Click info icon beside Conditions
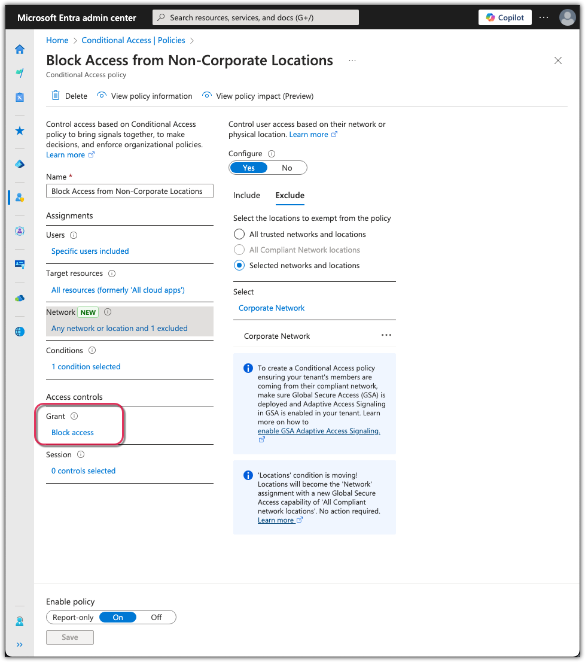This screenshot has height=662, width=585. point(92,350)
